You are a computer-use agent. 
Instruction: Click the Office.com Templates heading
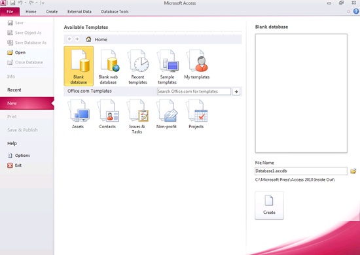(x=90, y=91)
